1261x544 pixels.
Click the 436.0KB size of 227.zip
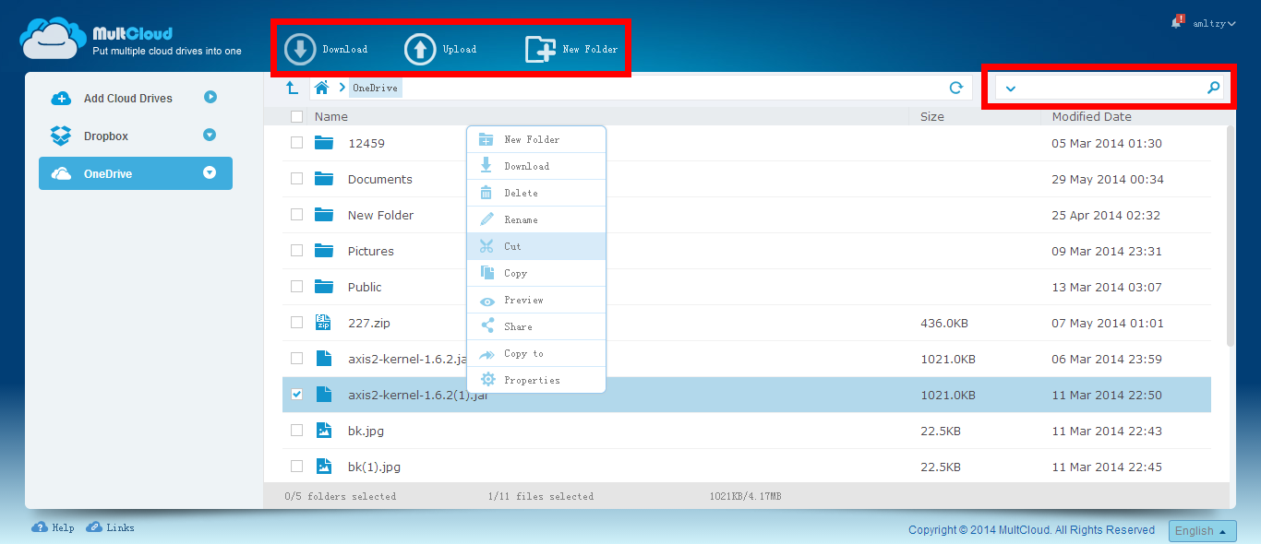pos(944,323)
